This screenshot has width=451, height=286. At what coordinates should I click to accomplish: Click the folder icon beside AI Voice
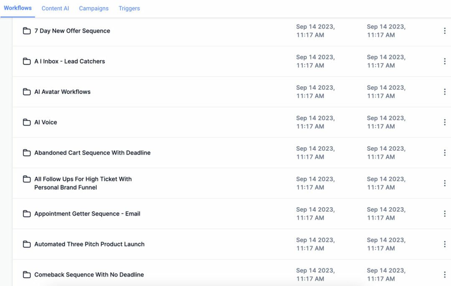[26, 122]
